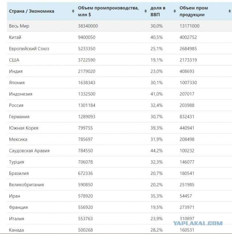Select the Саудовская Аравия cell

(x=29, y=151)
